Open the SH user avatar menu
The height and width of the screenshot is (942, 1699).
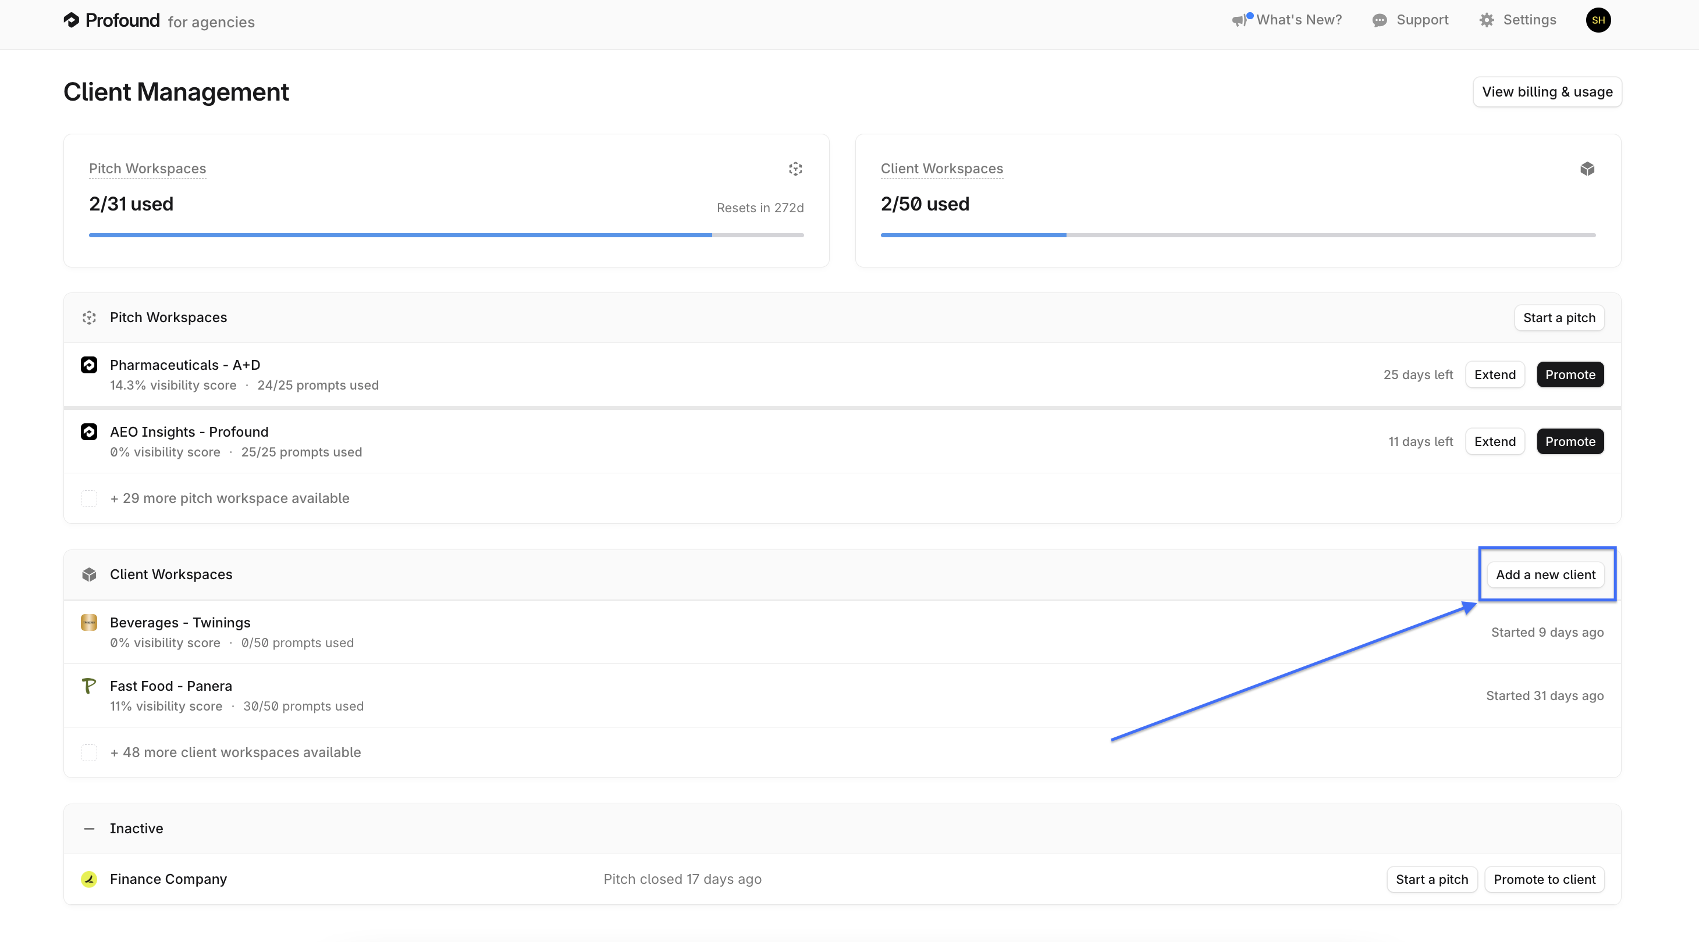(x=1598, y=20)
